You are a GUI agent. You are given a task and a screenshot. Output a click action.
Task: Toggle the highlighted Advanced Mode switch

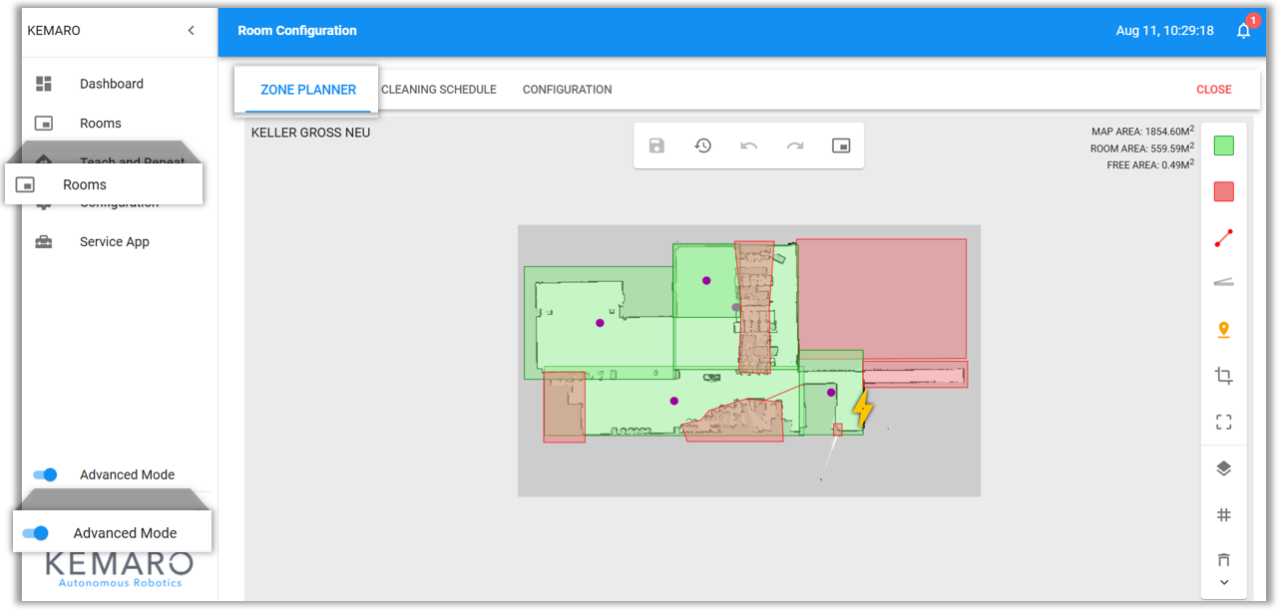point(36,533)
